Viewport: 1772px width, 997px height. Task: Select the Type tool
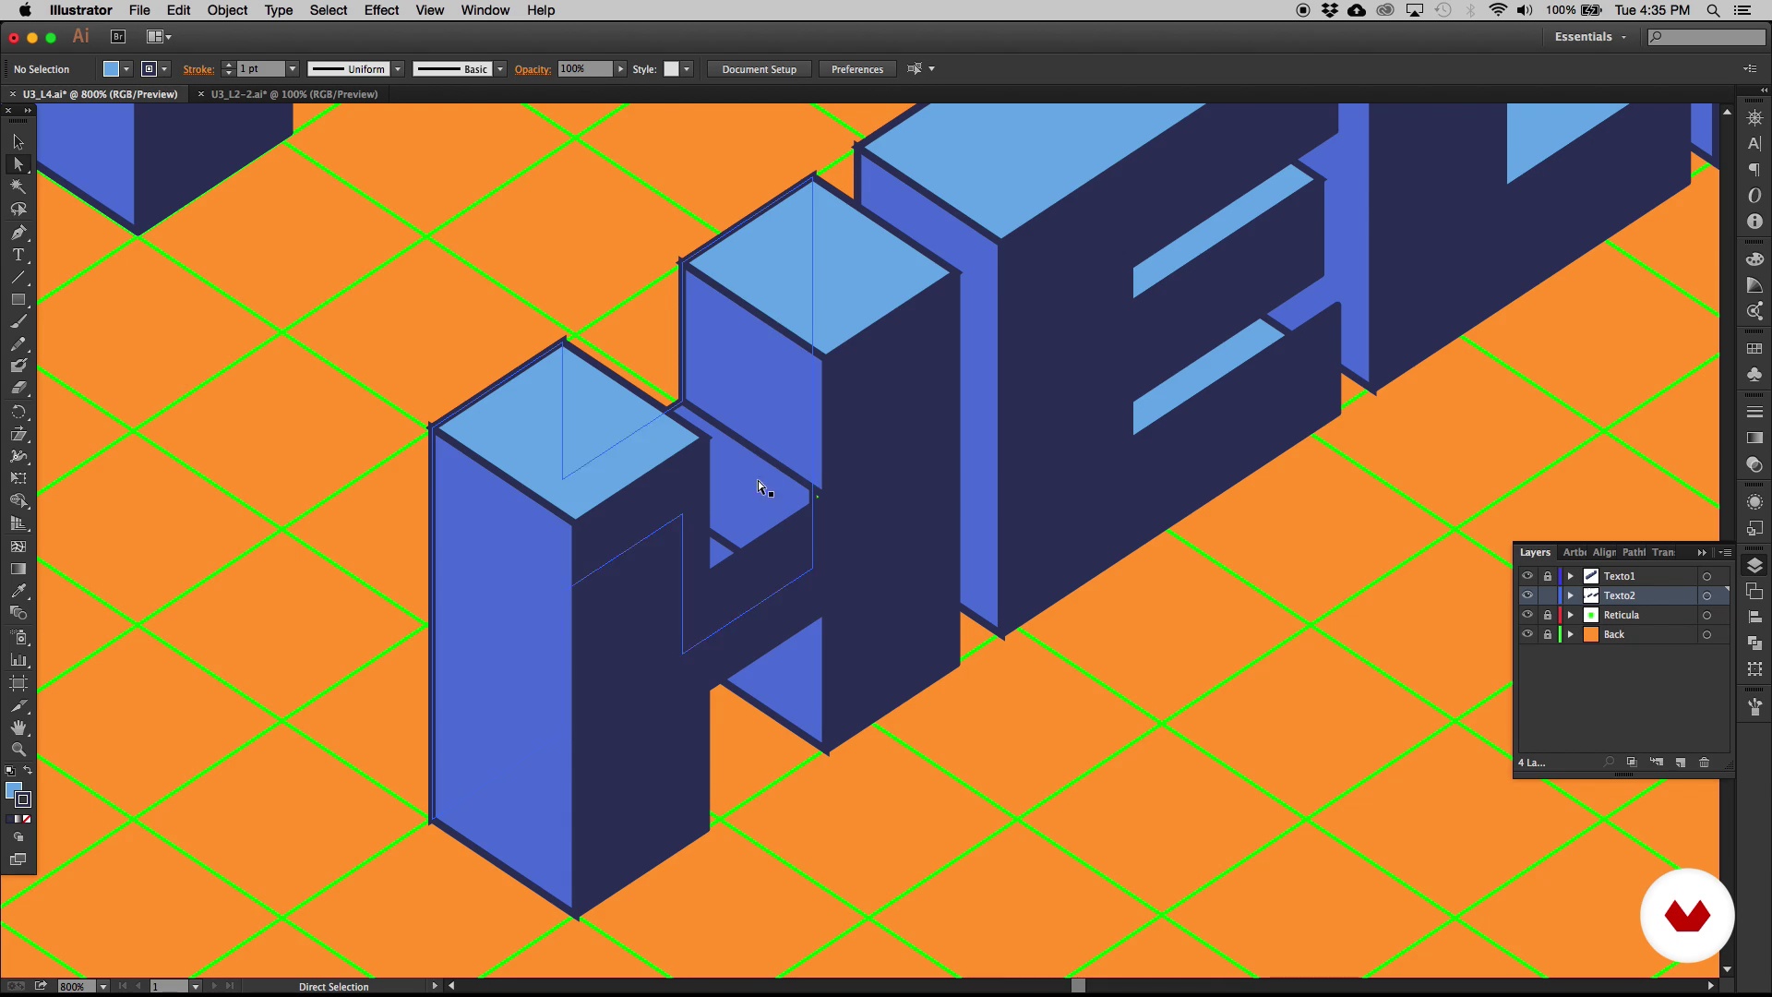18,255
